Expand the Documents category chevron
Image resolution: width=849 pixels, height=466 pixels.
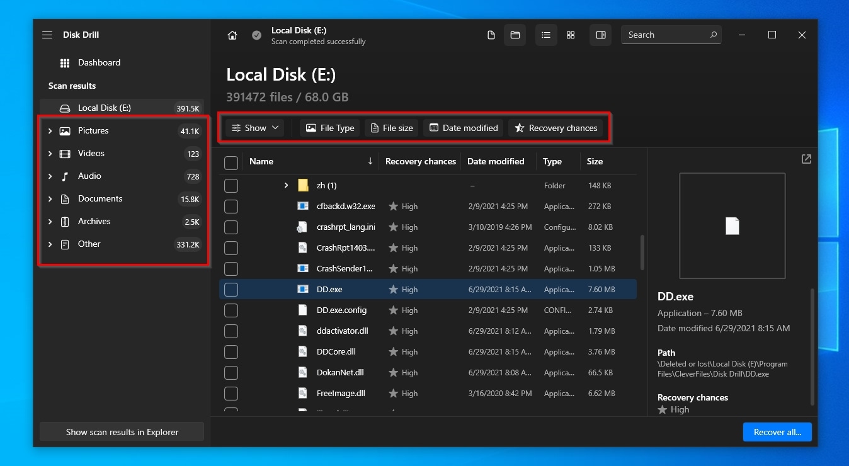pos(50,199)
